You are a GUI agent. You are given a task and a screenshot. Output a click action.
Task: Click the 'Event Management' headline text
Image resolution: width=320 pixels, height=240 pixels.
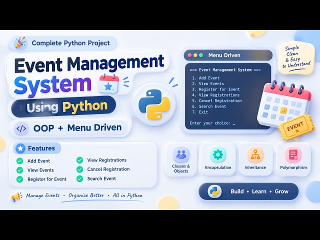pyautogui.click(x=89, y=63)
